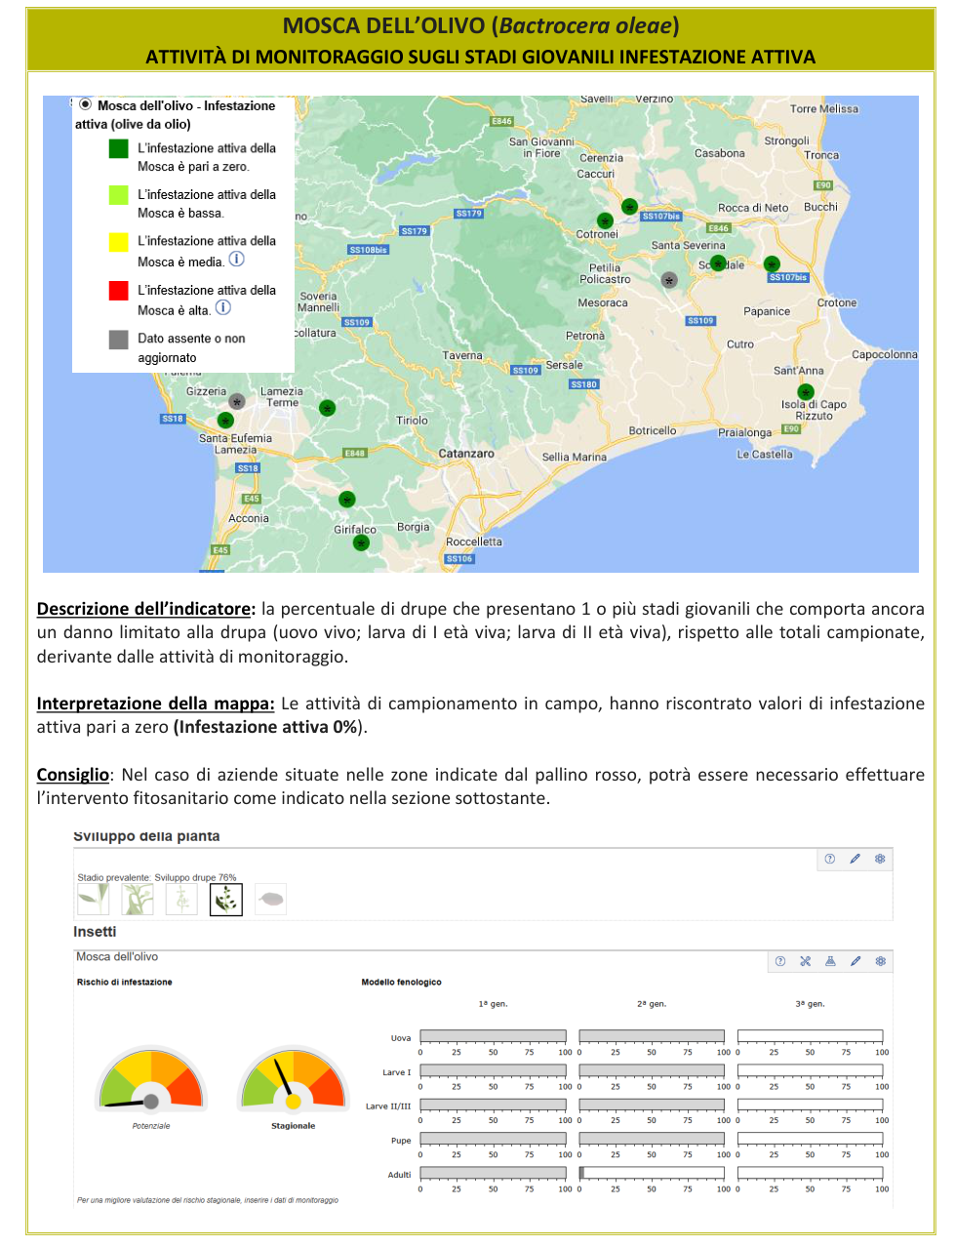Click green marker above Isola di Capo Rizzuto
This screenshot has width=955, height=1247.
(806, 392)
